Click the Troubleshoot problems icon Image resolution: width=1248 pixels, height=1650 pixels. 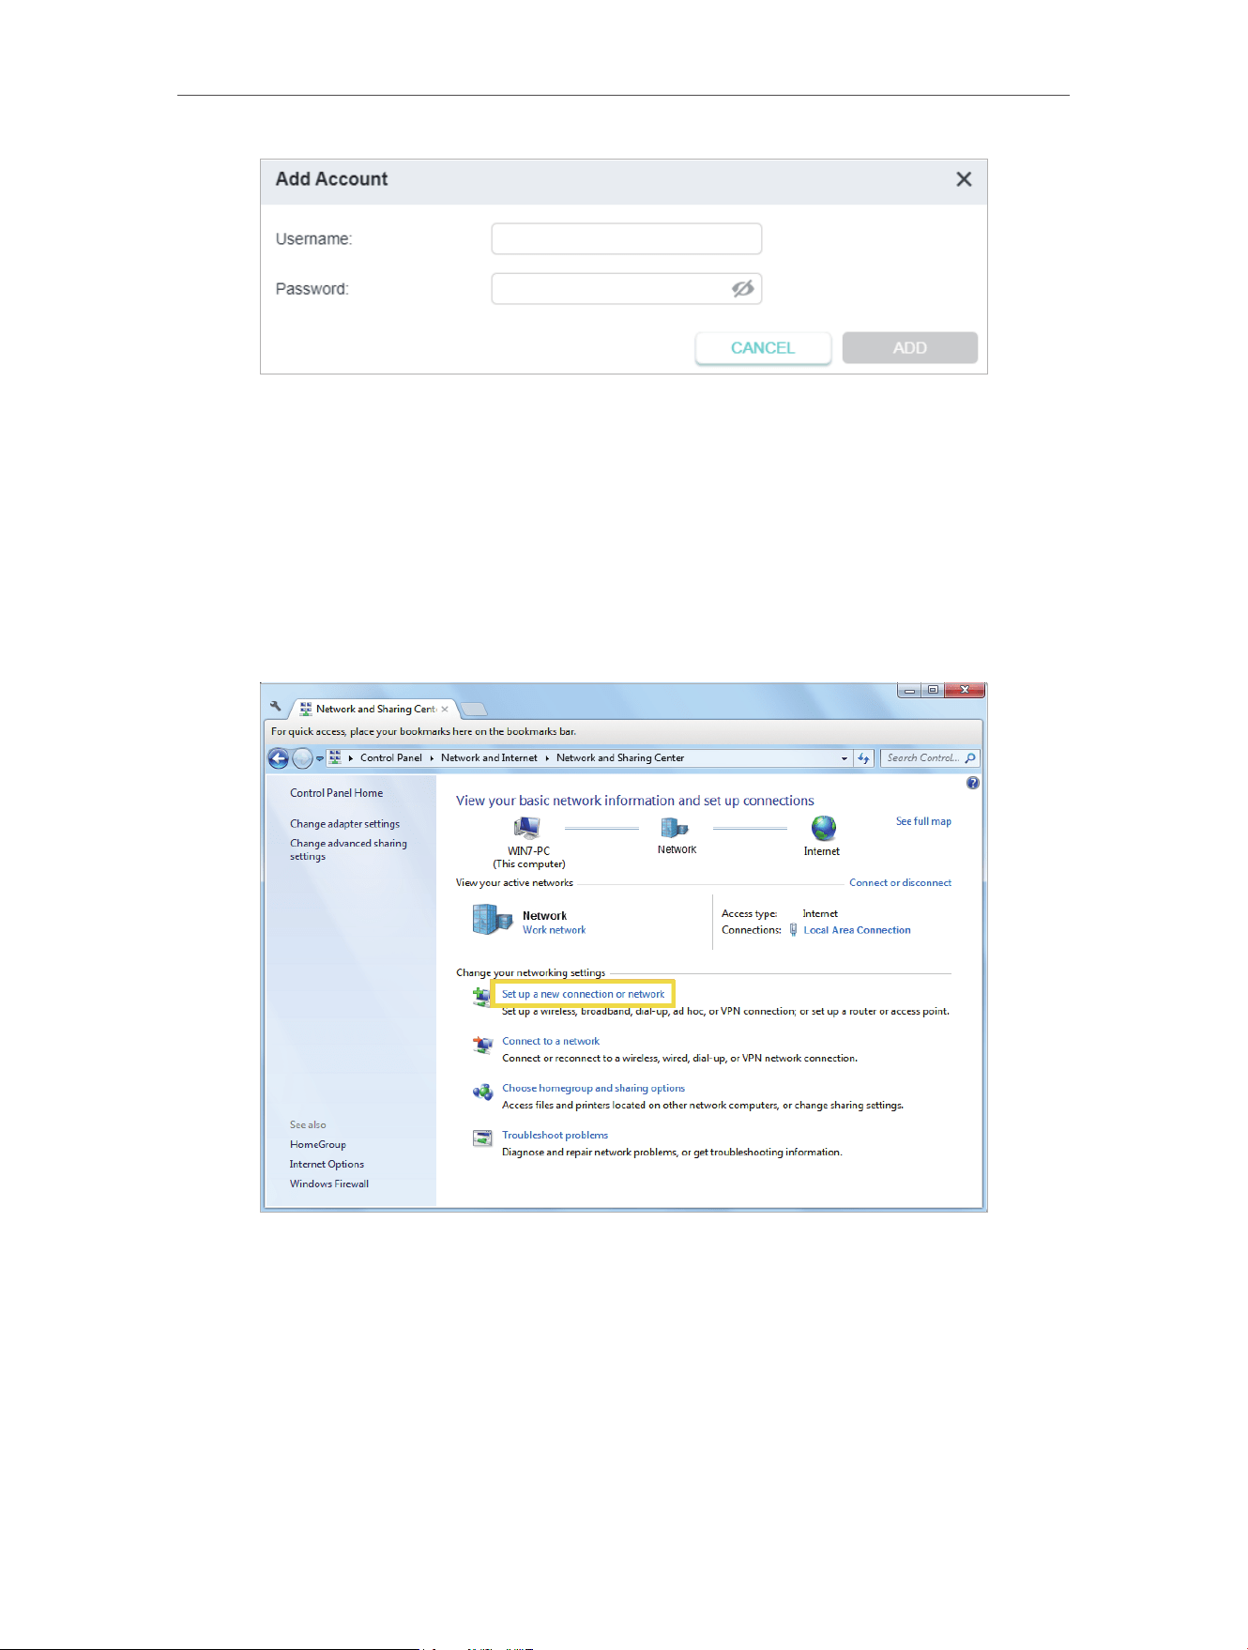coord(482,1138)
